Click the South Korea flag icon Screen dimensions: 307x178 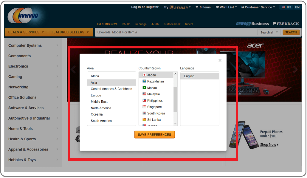[144, 113]
